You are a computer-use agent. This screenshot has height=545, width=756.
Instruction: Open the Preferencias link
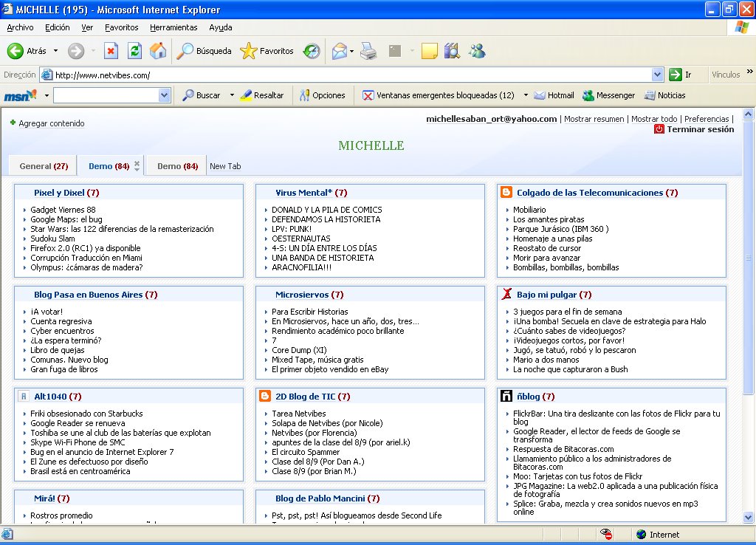point(707,119)
